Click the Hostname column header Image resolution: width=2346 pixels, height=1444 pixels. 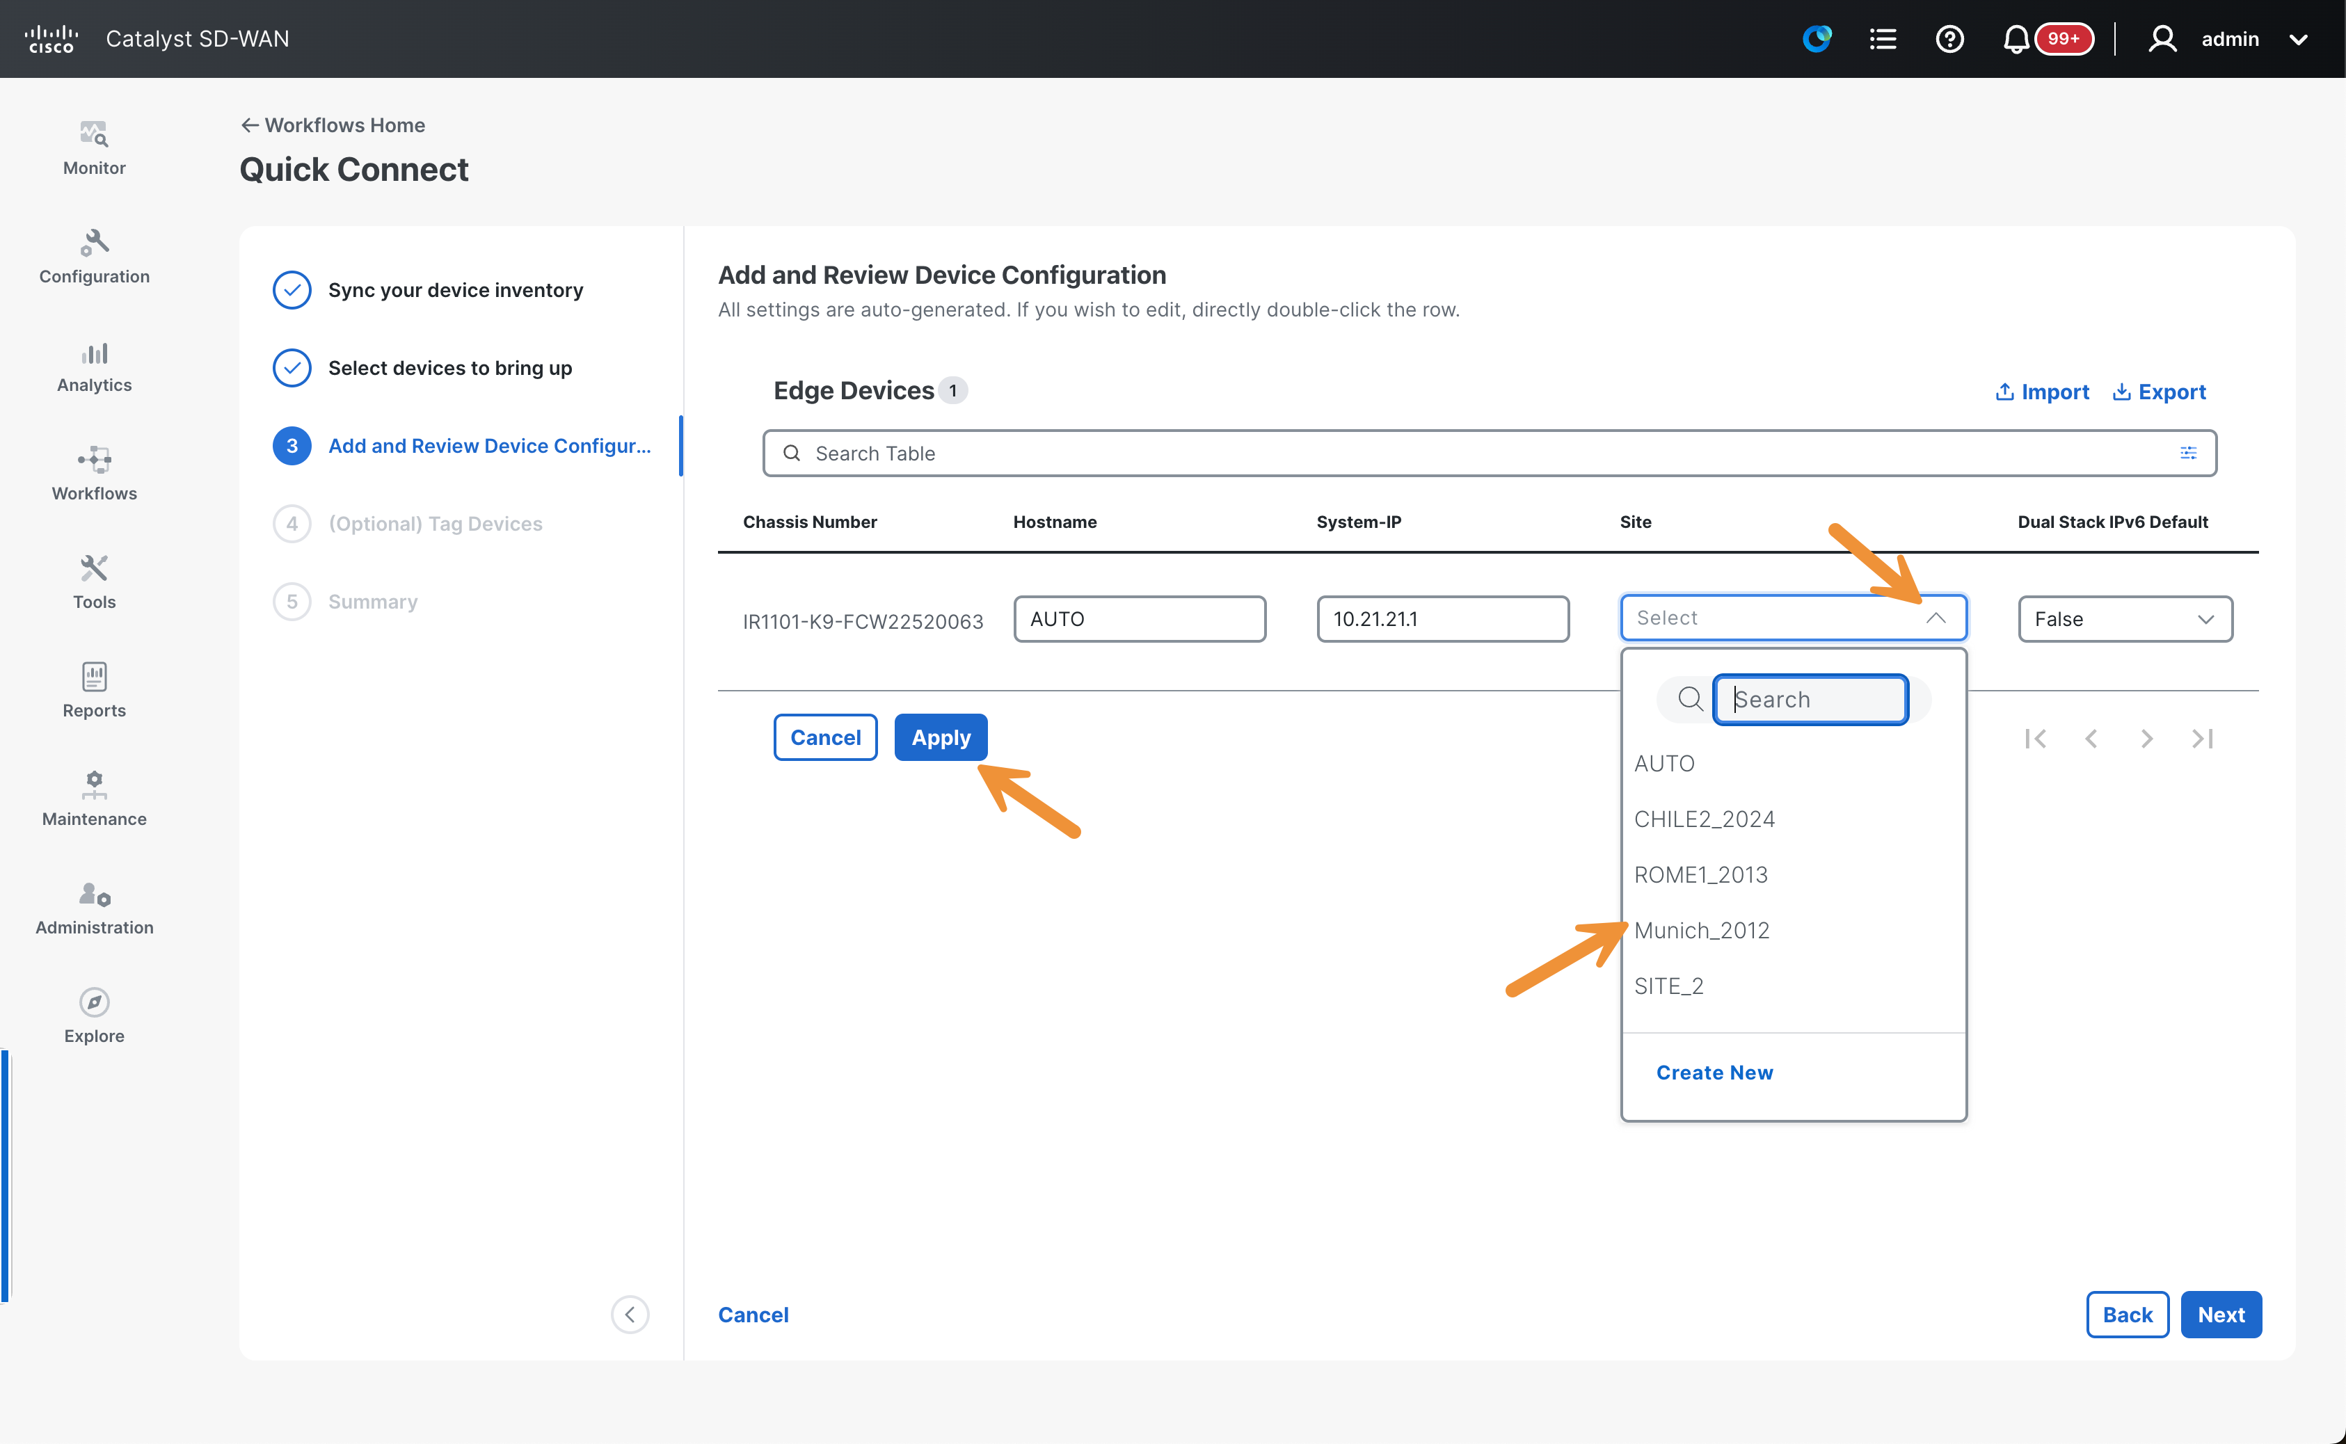1055,522
